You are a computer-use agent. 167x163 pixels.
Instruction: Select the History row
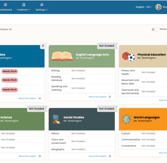(81, 134)
